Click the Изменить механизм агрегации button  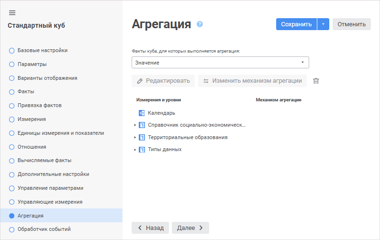252,81
